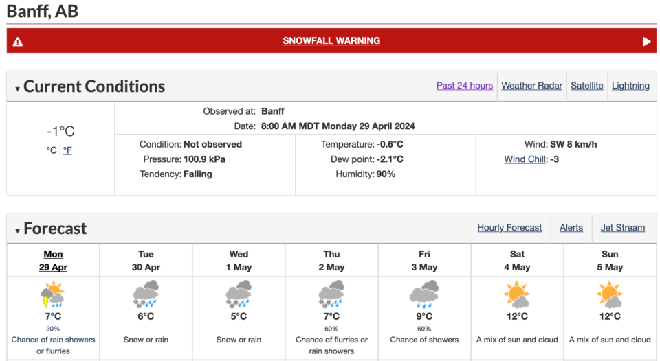The image size is (660, 361).
Task: Click Wednesday's snow and rain cloud icon
Action: point(239,295)
